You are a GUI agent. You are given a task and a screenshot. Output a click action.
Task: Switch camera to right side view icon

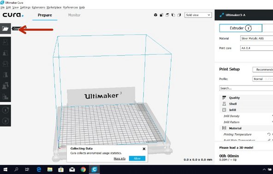pos(179,15)
